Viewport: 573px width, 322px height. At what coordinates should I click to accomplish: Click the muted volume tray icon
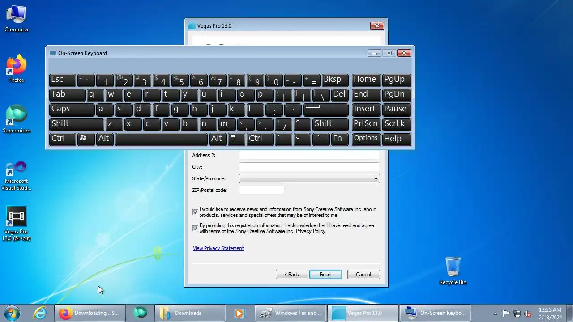[528, 314]
